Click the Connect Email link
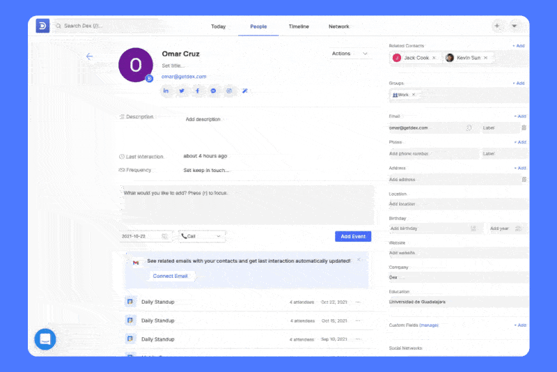This screenshot has height=372, width=557. click(x=171, y=276)
